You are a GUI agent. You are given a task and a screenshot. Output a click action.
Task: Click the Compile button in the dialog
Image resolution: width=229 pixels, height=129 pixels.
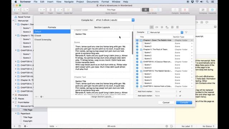tap(184, 102)
